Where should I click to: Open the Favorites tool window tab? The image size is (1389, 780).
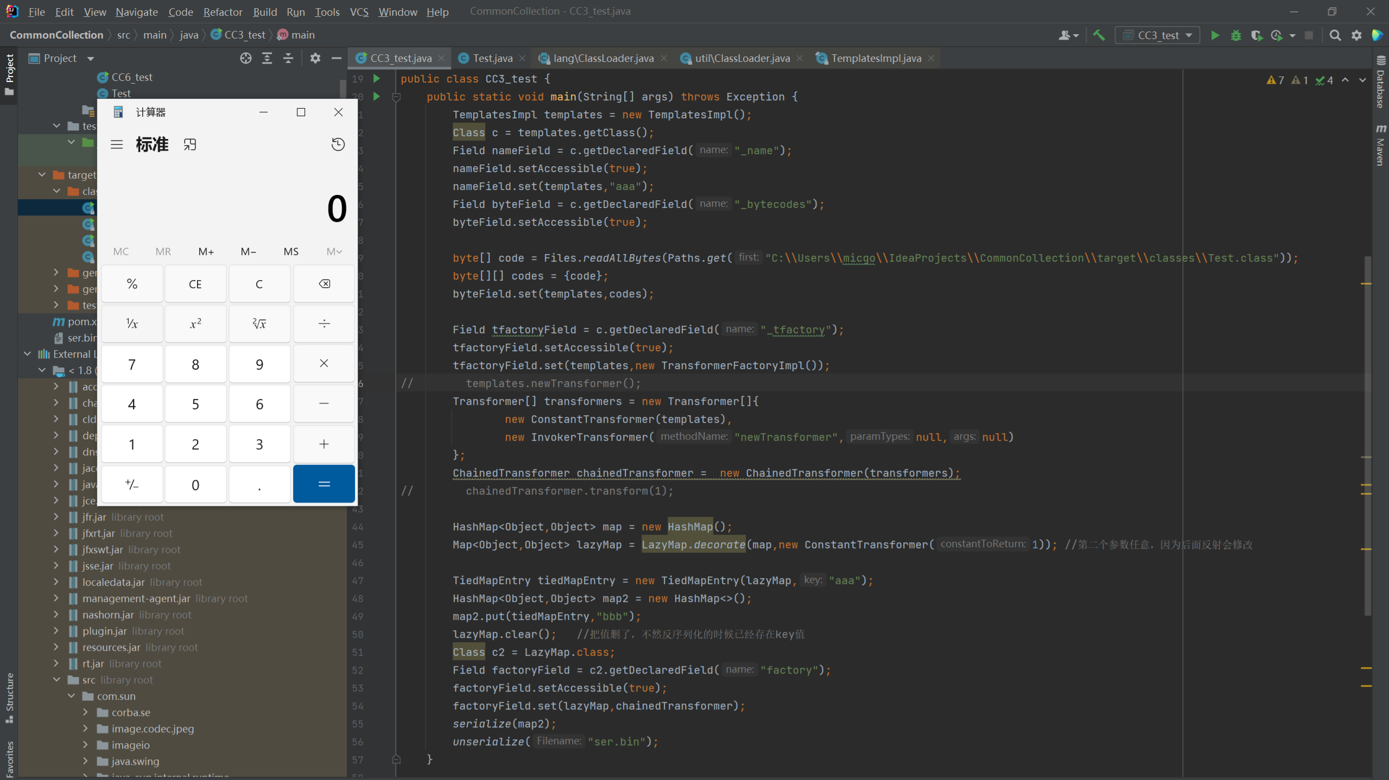(9, 759)
